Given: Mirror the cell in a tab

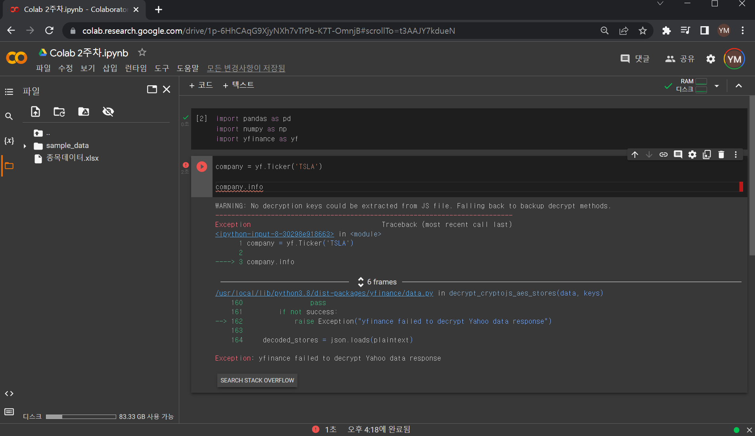Looking at the screenshot, I should pos(707,155).
